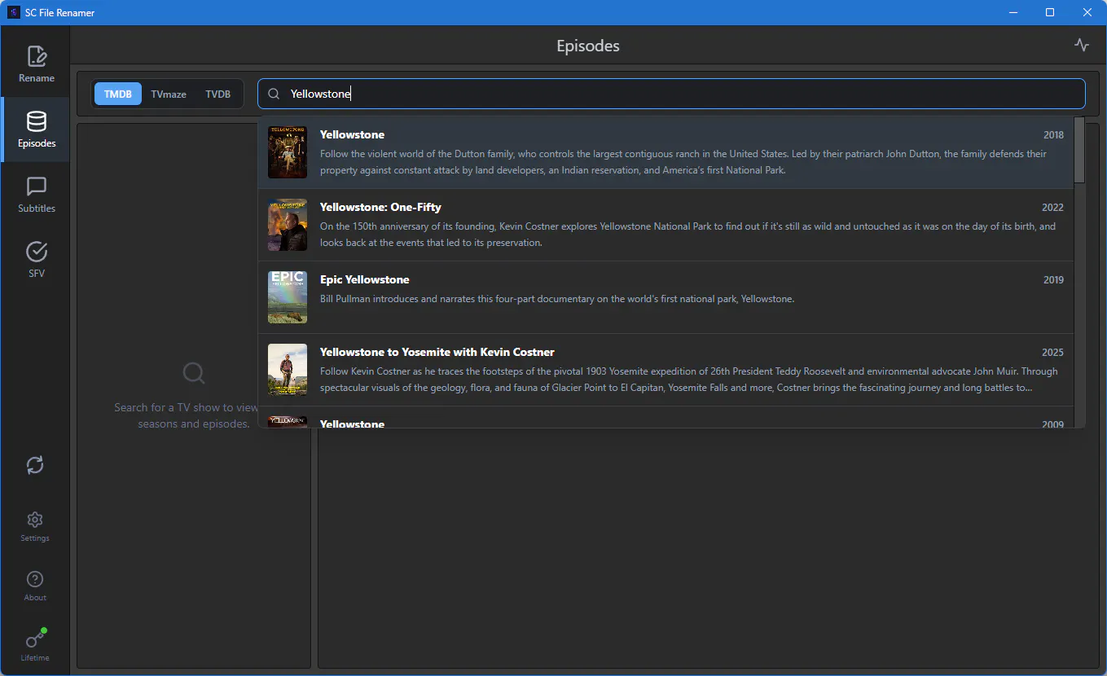The height and width of the screenshot is (676, 1107).
Task: Click the year 2025 on the Yosemite result
Action: [x=1052, y=353]
